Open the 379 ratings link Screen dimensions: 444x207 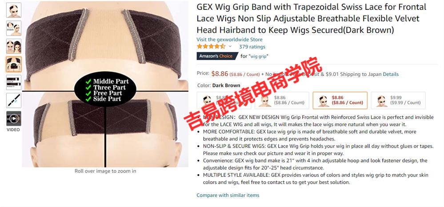(x=252, y=47)
